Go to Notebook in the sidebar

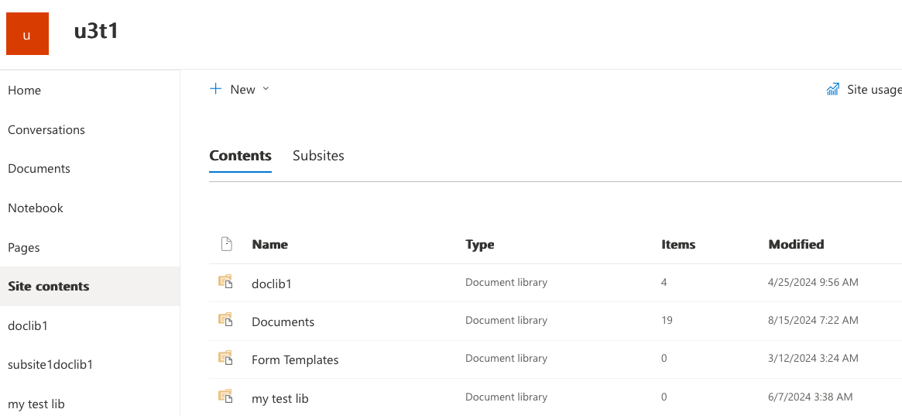click(36, 208)
